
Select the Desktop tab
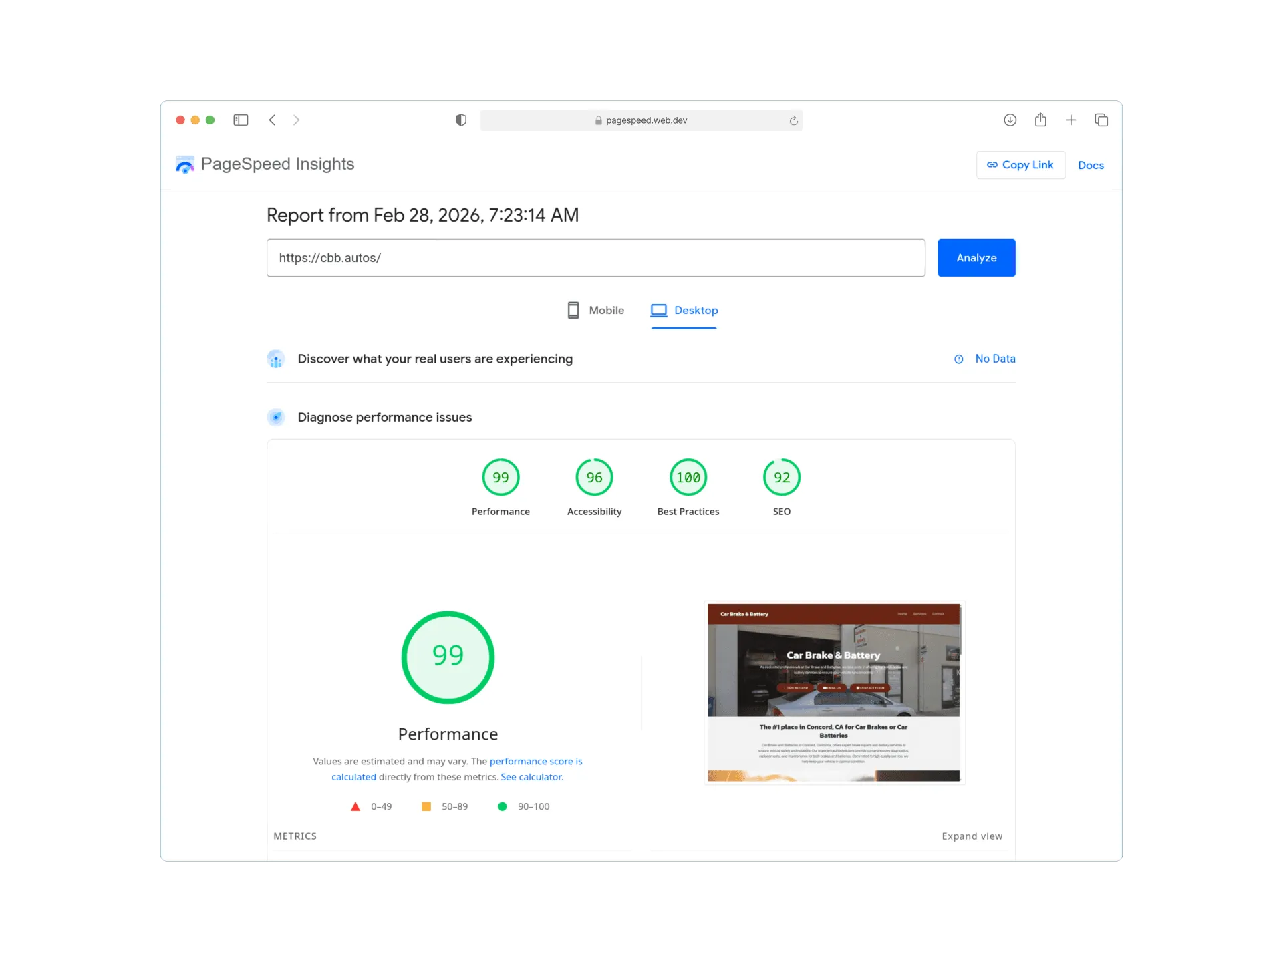point(684,311)
